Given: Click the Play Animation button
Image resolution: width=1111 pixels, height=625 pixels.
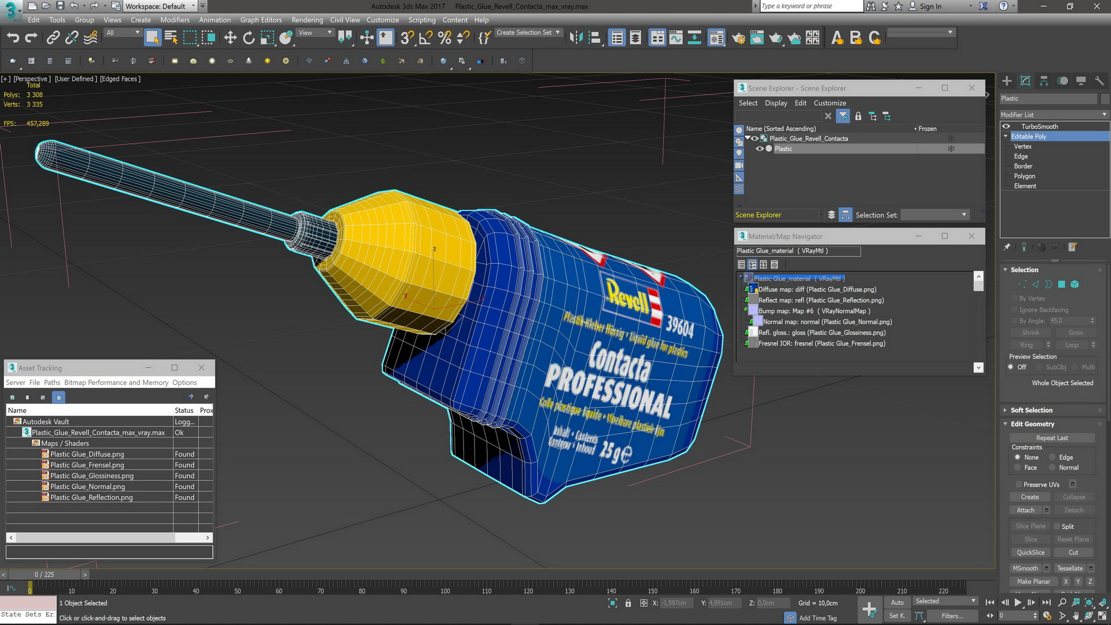Looking at the screenshot, I should click(1018, 603).
